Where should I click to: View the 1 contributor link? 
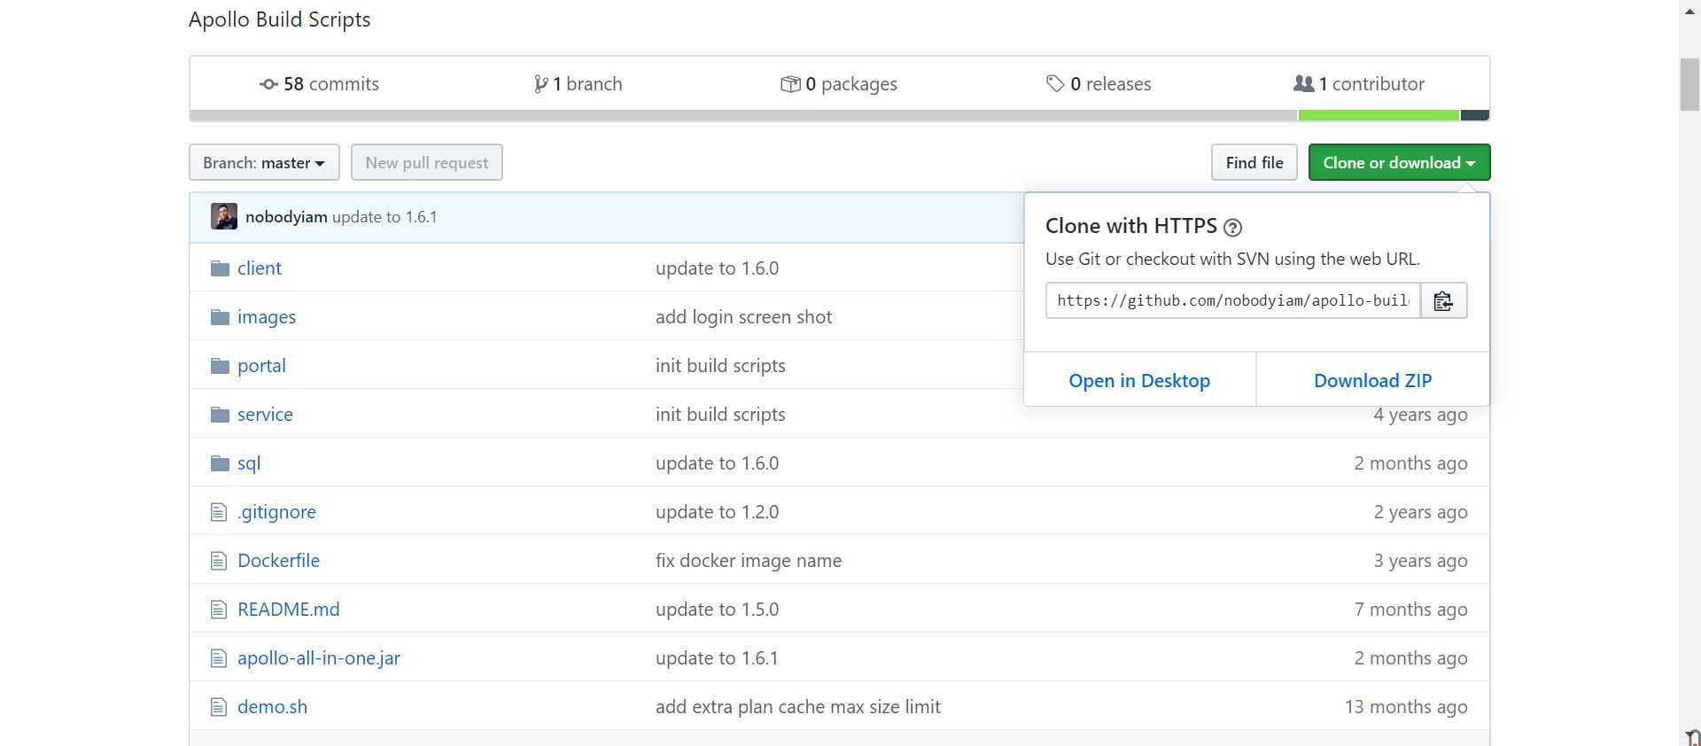[x=1359, y=84]
